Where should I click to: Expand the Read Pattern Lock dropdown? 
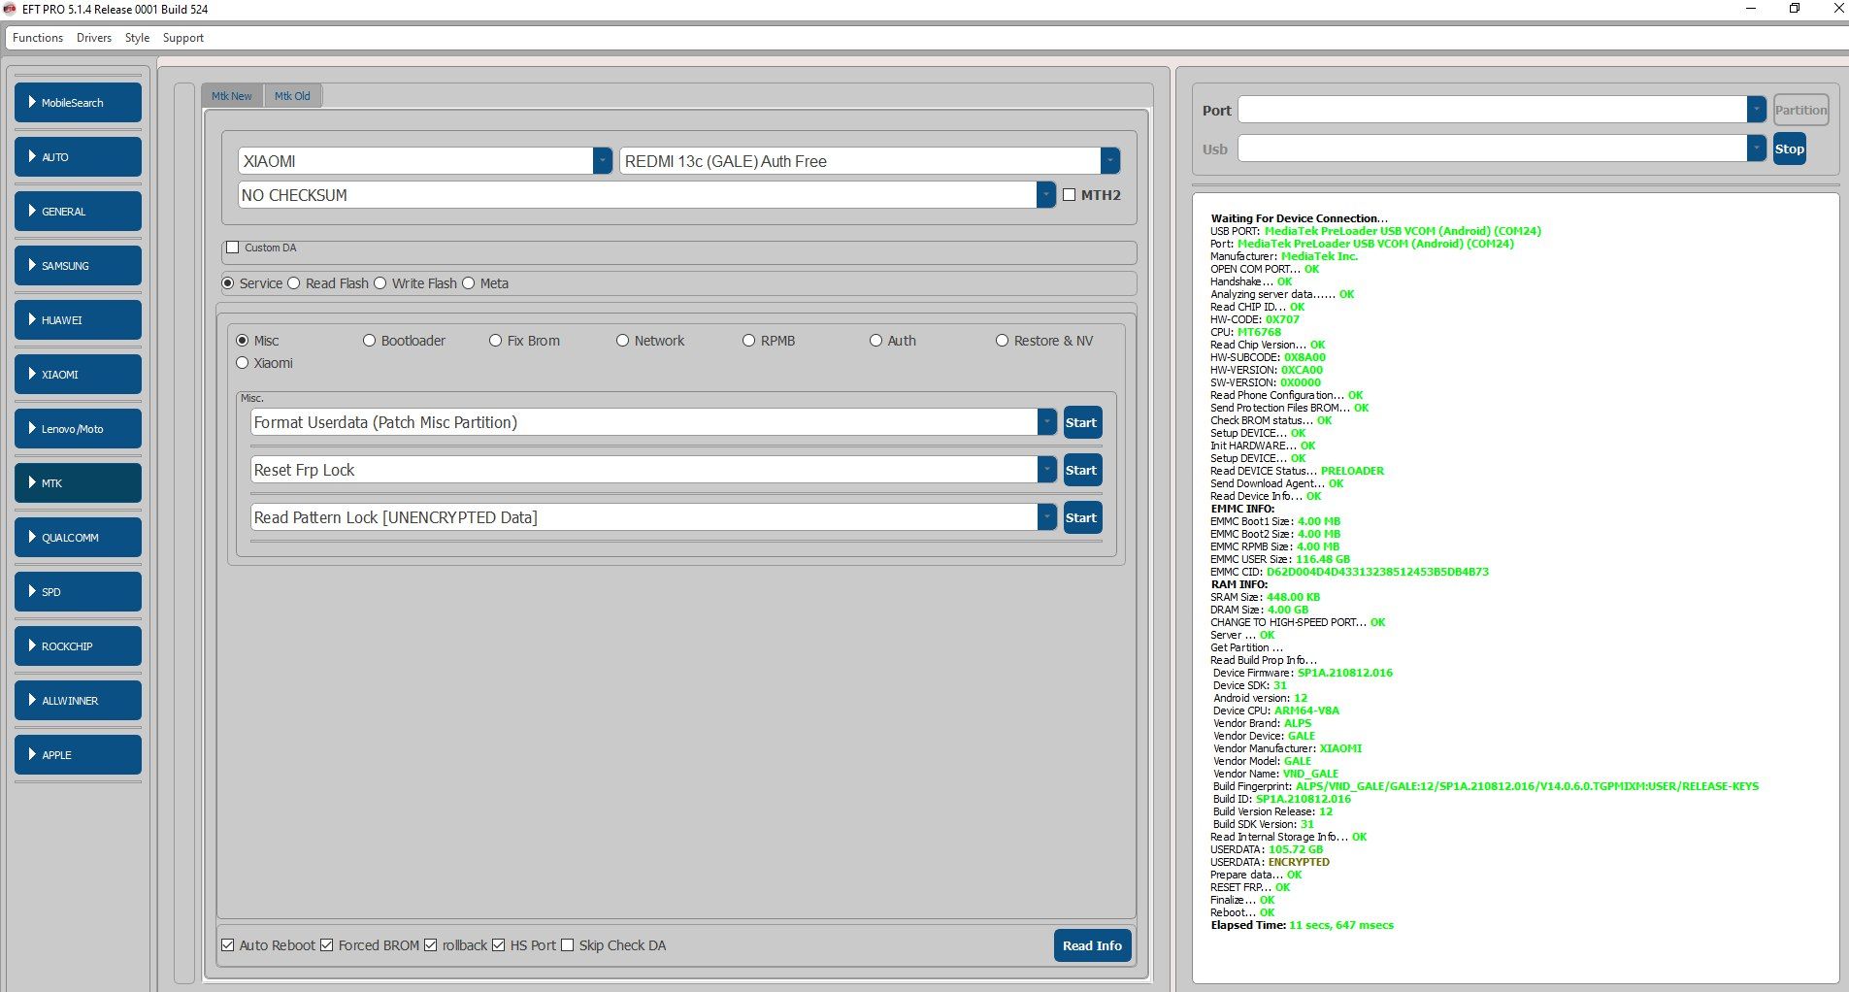click(1046, 517)
